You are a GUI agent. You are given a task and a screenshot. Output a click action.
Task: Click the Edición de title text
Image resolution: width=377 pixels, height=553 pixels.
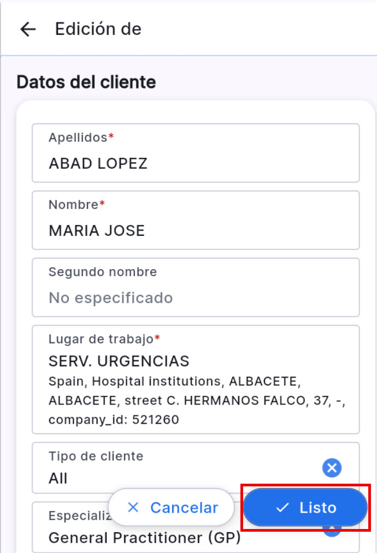(x=98, y=28)
